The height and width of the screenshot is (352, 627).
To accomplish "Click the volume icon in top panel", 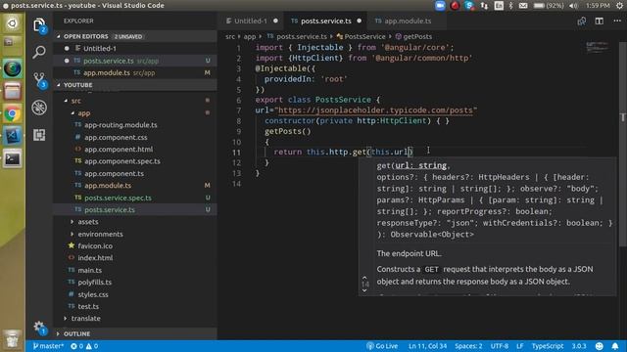I will (573, 6).
